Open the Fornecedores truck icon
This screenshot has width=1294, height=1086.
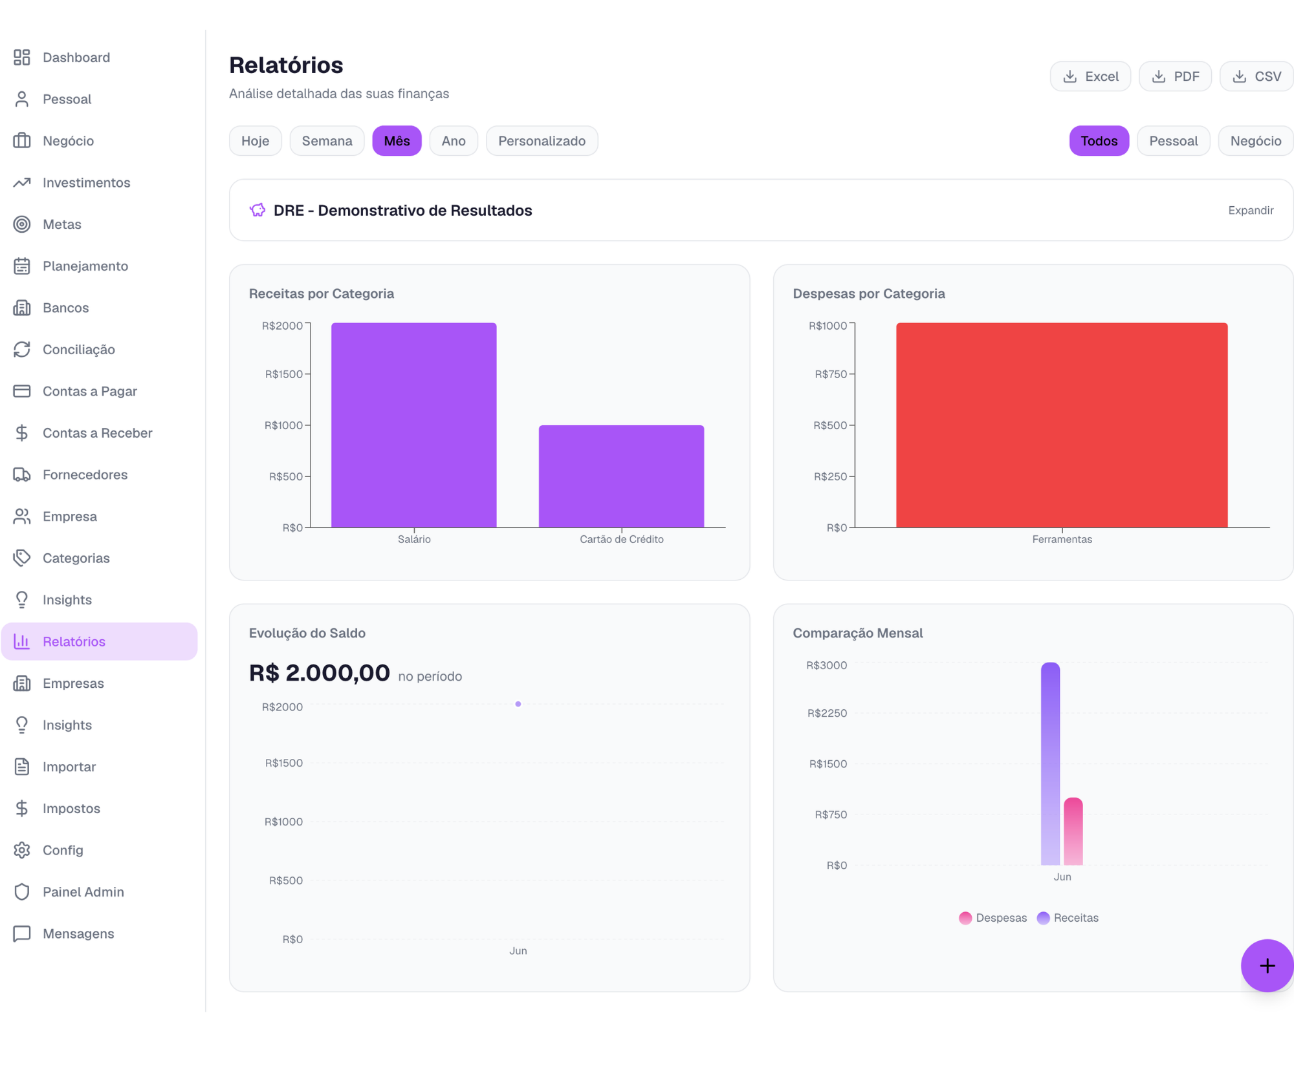point(22,474)
